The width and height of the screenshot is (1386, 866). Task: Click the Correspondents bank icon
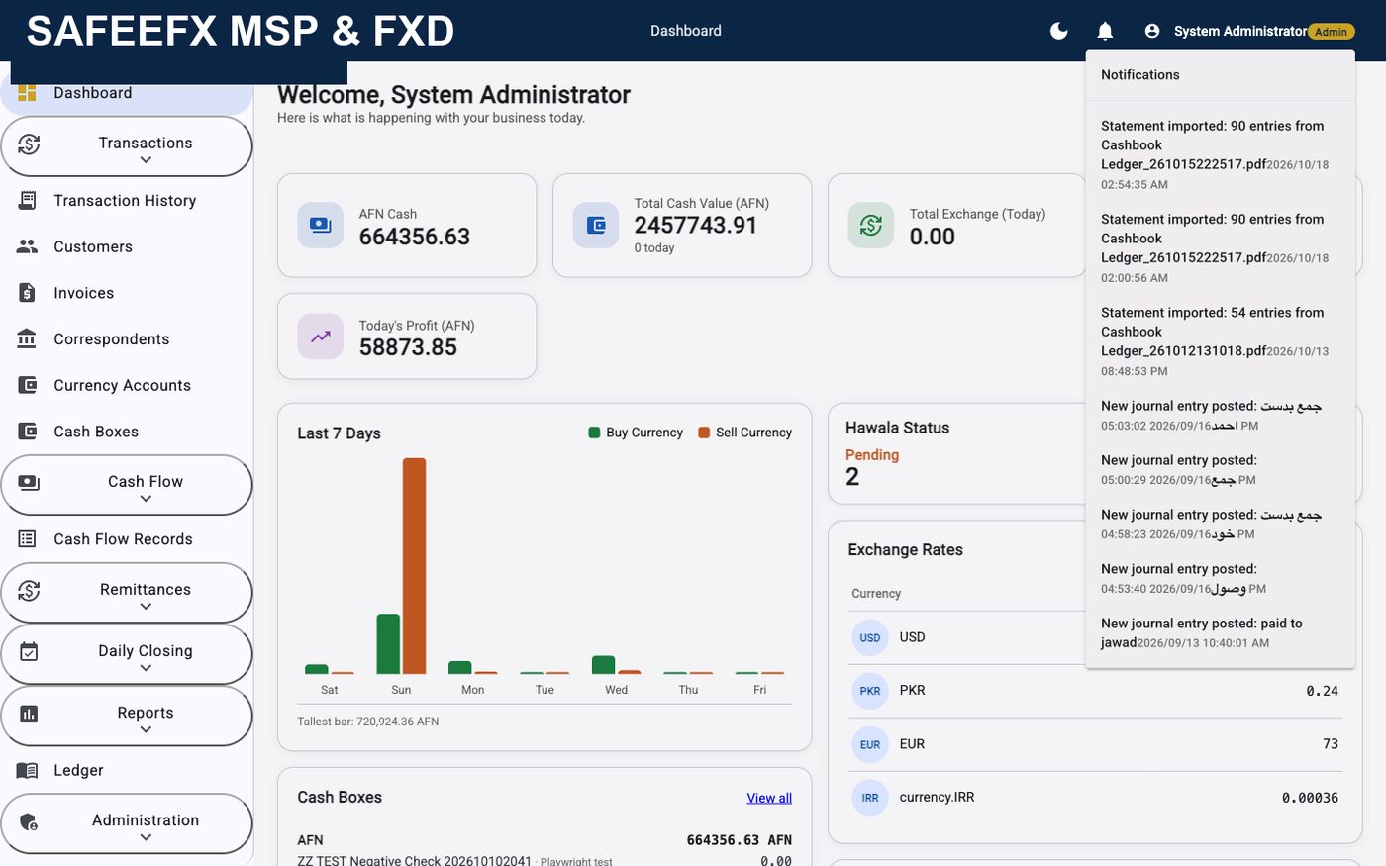[28, 338]
